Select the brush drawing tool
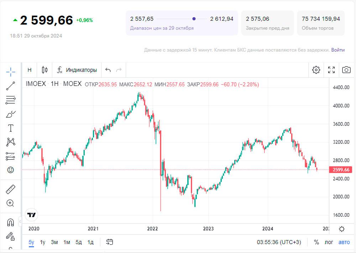Screen dimensions: 356x253 tap(11, 114)
